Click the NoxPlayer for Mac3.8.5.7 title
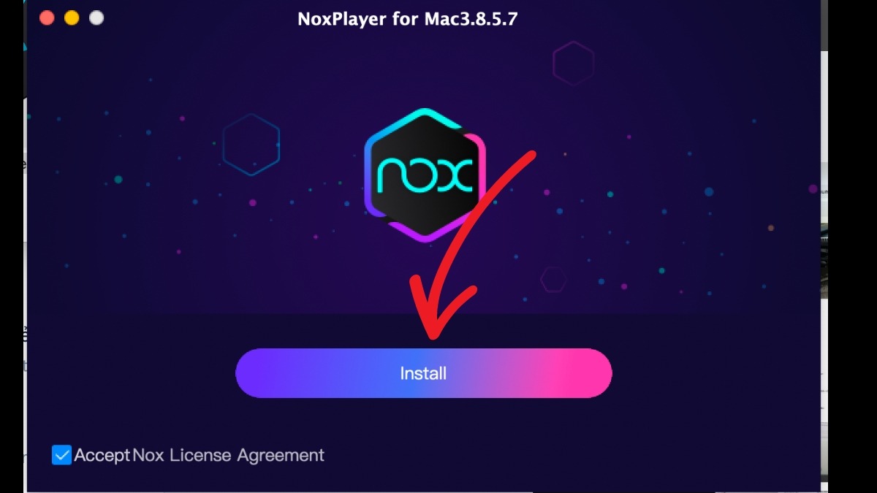This screenshot has width=877, height=493. [407, 19]
